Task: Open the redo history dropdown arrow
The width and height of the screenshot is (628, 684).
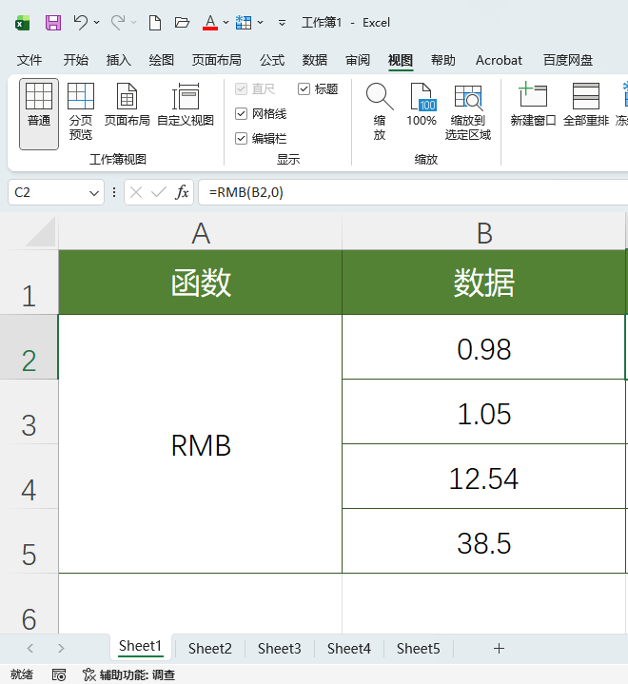Action: [133, 22]
